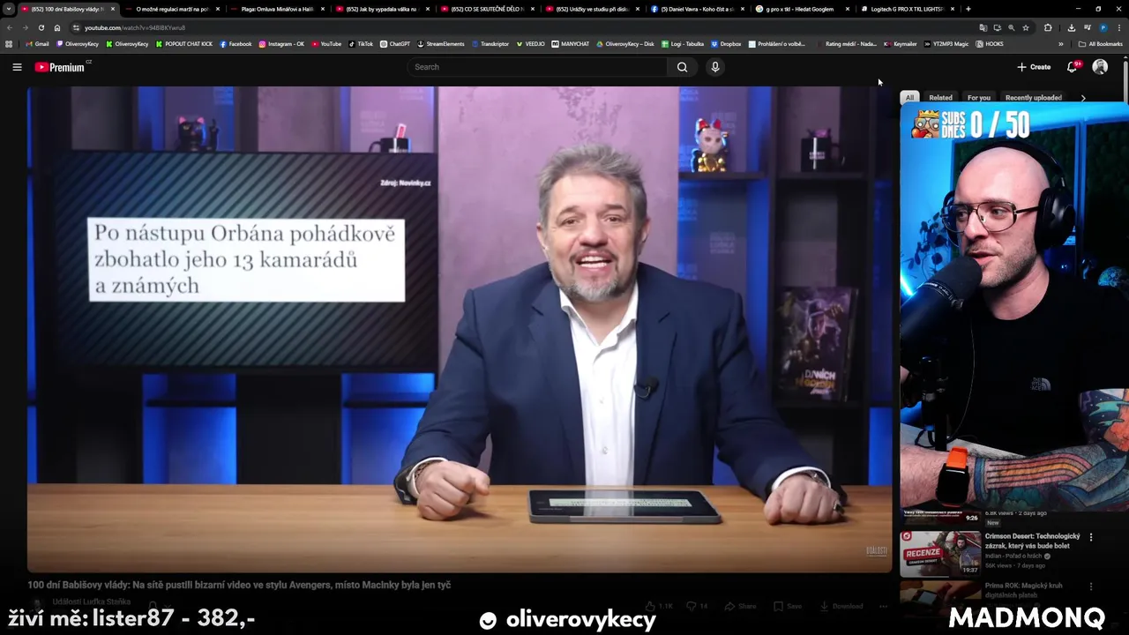Open the Chrome three-dot menu
This screenshot has width=1129, height=635.
coord(1119,27)
